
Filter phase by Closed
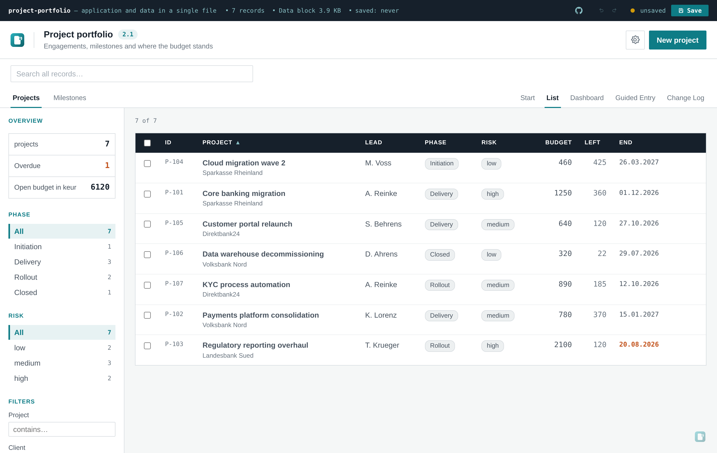(62, 292)
